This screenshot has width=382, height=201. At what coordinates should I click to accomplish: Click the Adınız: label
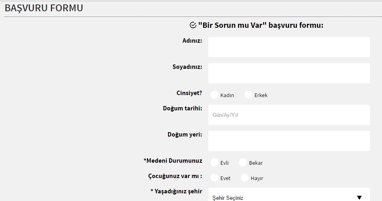click(192, 41)
